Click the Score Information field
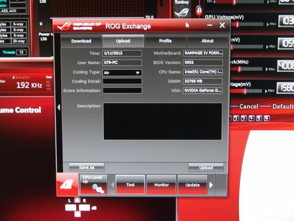The image size is (294, 221). click(x=122, y=90)
